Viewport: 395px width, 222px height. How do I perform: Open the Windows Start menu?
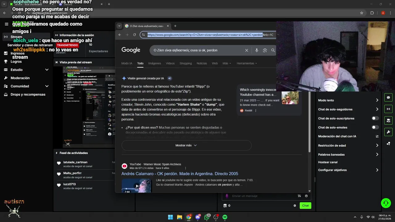coord(170,217)
